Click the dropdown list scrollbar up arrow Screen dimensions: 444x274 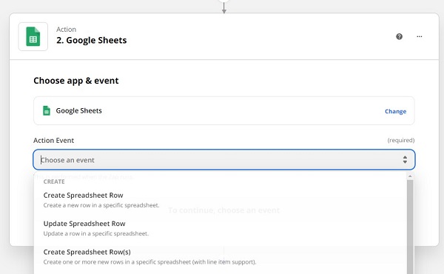(x=410, y=176)
